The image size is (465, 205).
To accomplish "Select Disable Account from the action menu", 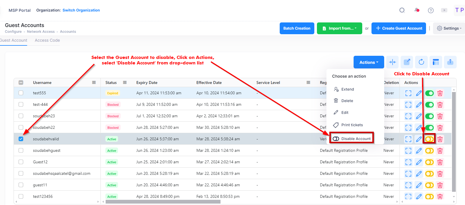I will [352, 139].
